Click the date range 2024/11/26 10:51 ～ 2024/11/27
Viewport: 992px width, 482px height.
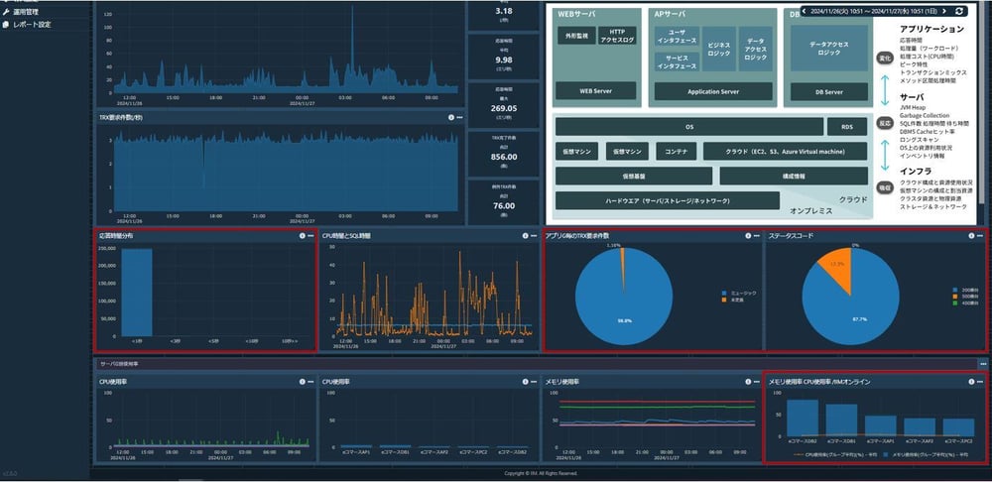pos(874,11)
